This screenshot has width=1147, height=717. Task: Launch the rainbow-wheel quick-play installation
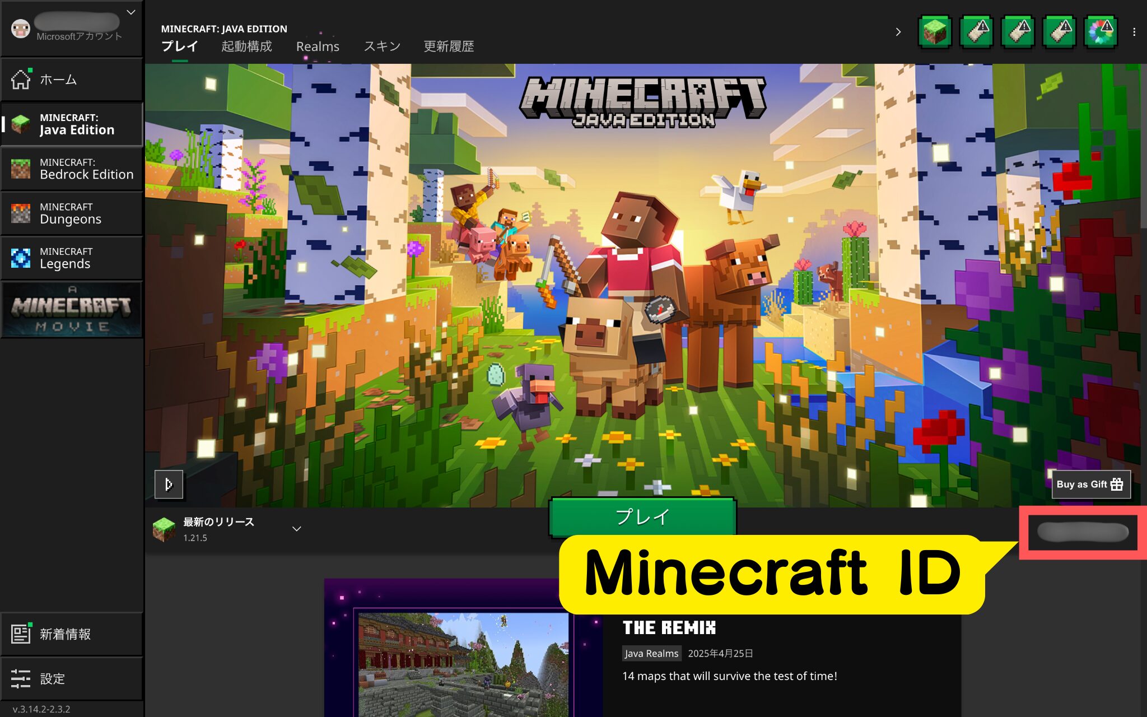(1101, 32)
